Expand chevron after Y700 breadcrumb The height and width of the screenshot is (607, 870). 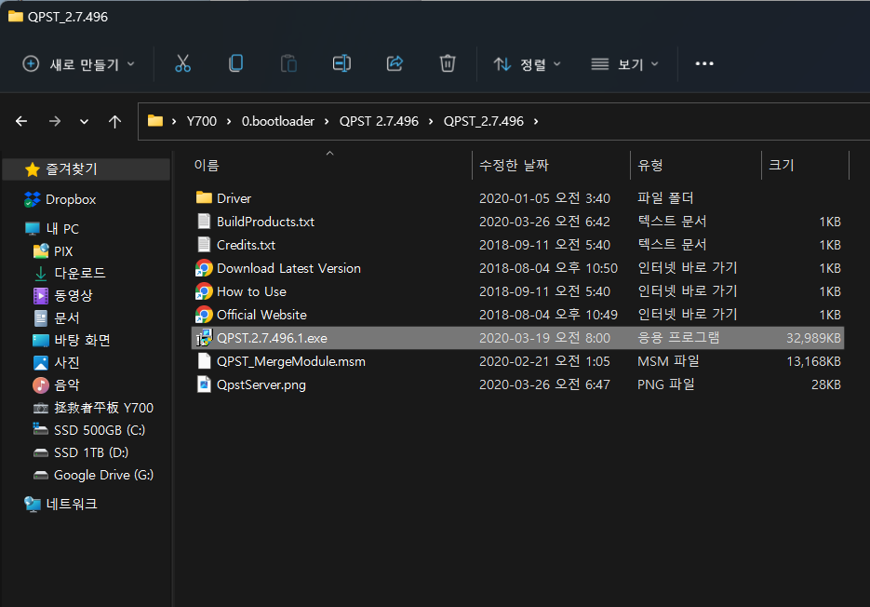pos(229,121)
